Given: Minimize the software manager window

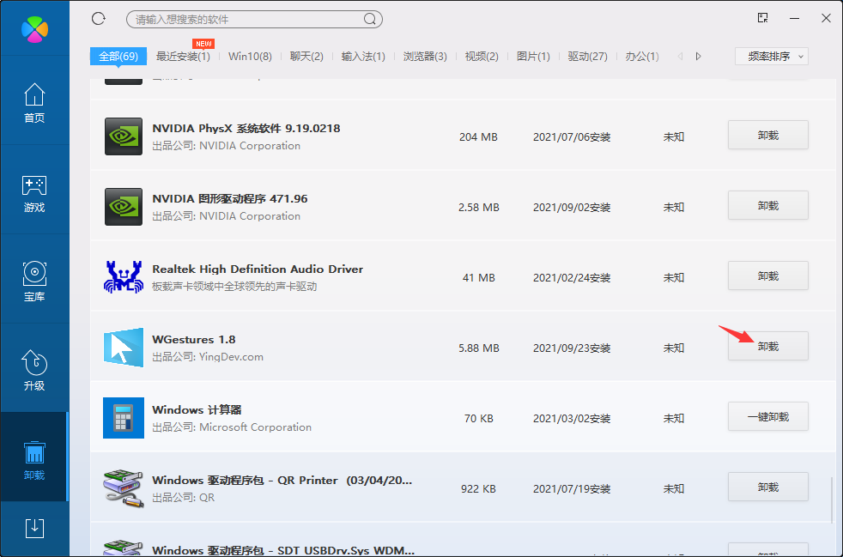Looking at the screenshot, I should [x=795, y=18].
